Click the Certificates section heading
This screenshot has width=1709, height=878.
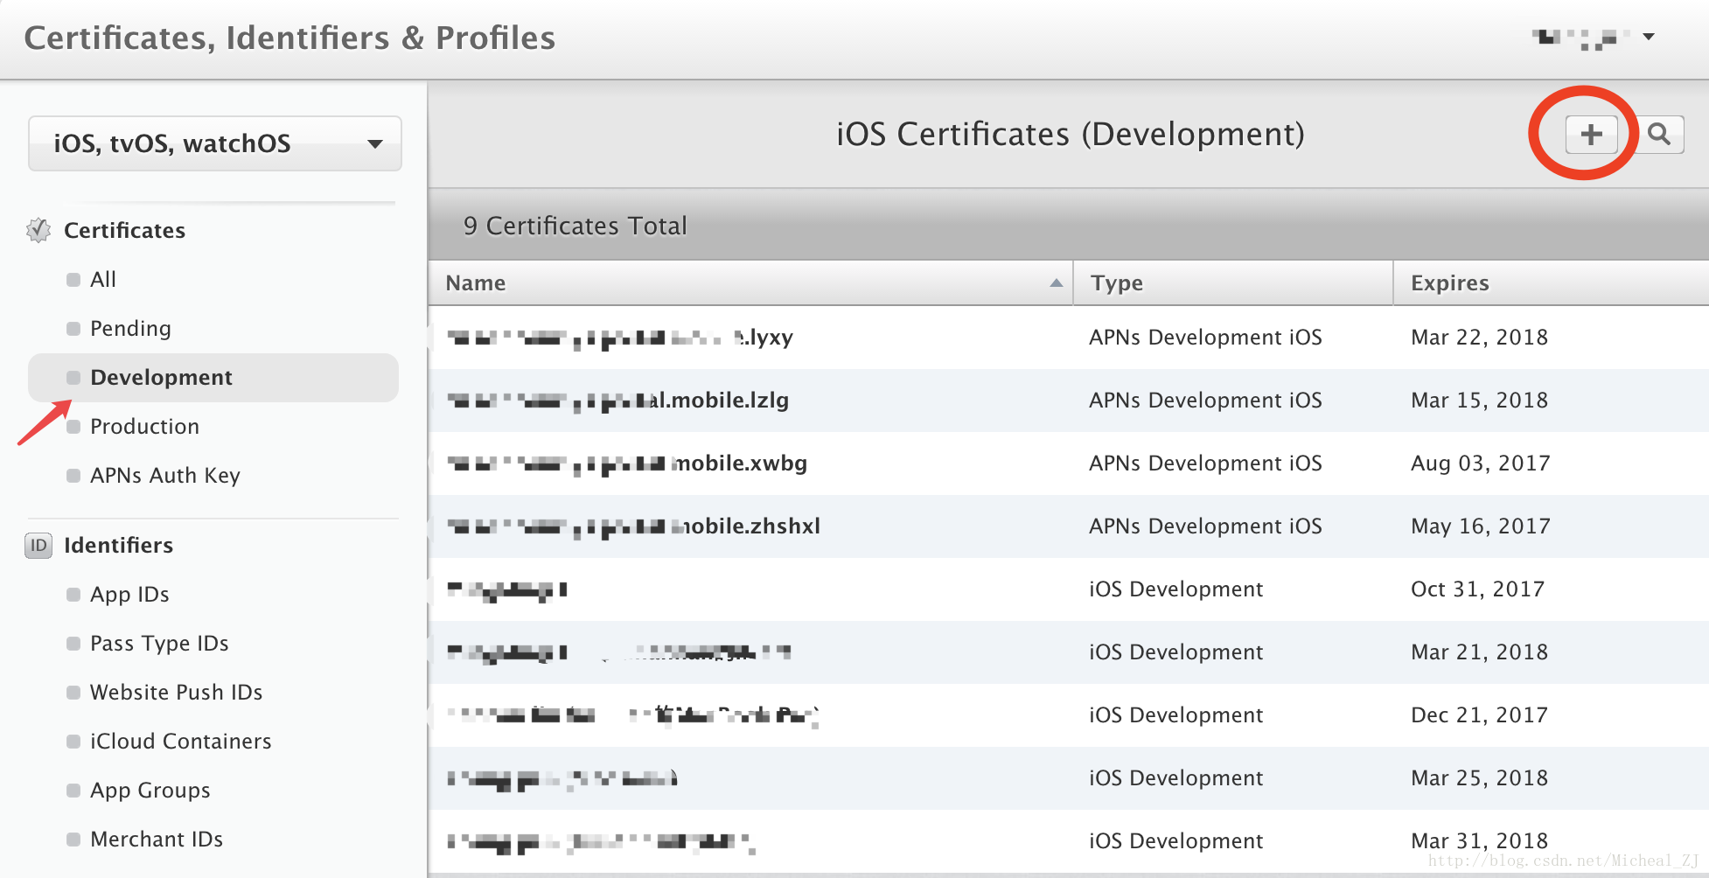(x=125, y=230)
